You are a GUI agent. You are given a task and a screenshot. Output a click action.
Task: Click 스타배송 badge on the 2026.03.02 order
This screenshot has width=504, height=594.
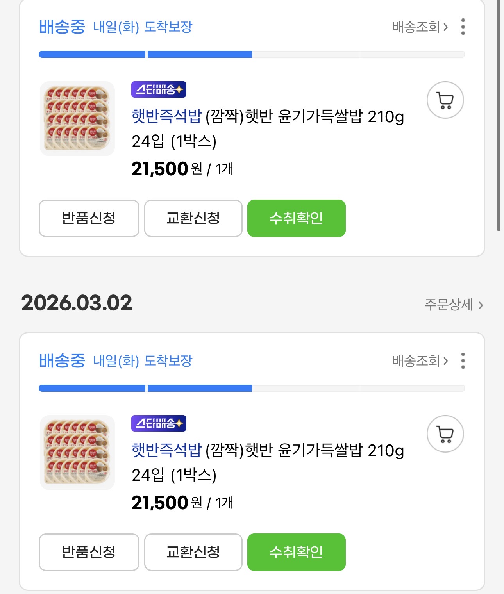pyautogui.click(x=159, y=423)
